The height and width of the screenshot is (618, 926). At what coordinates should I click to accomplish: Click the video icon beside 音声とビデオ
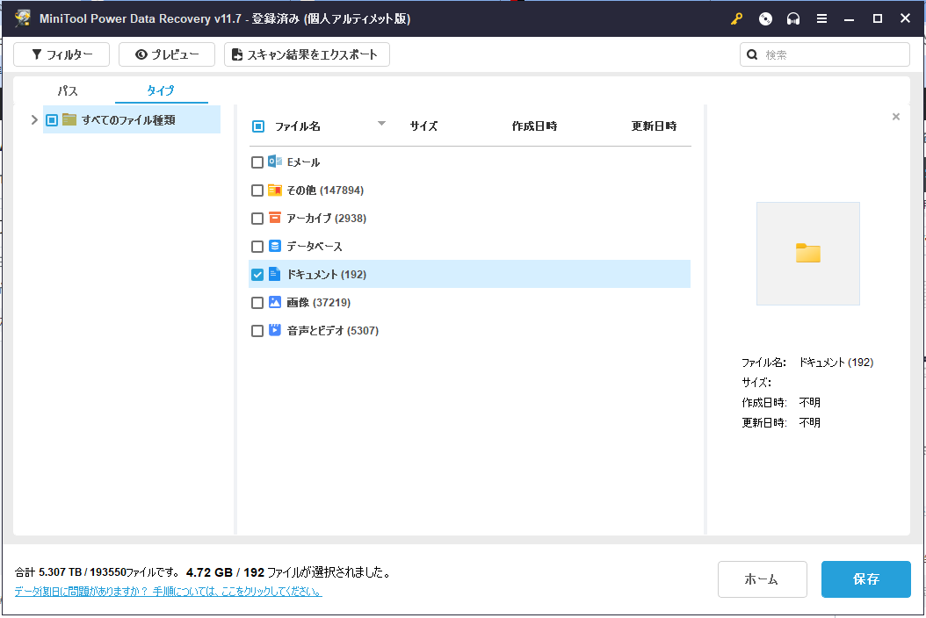pos(275,330)
